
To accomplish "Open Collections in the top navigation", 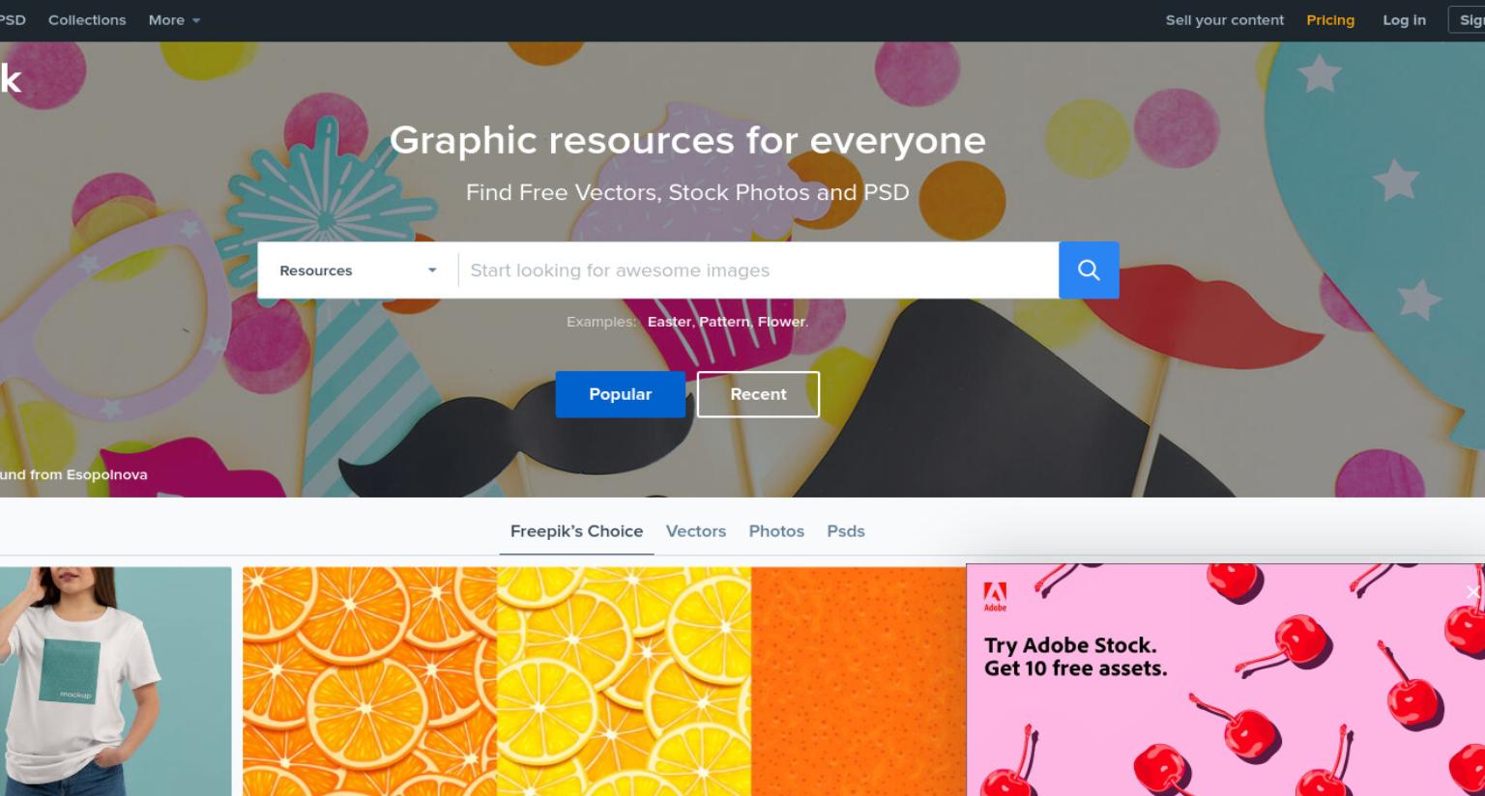I will point(87,20).
